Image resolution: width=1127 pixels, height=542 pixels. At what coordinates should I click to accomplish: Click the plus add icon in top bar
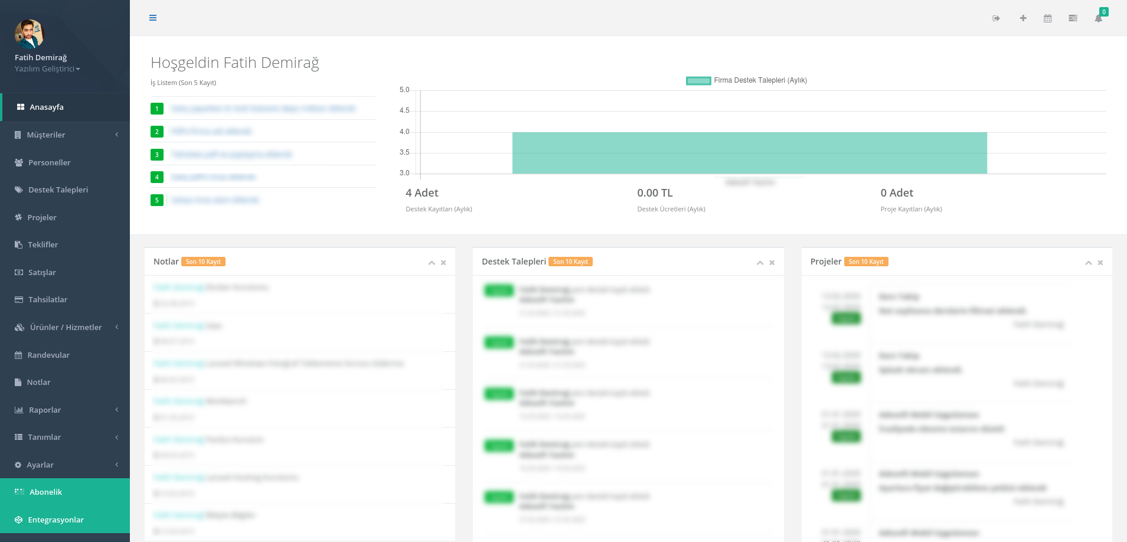point(1023,18)
